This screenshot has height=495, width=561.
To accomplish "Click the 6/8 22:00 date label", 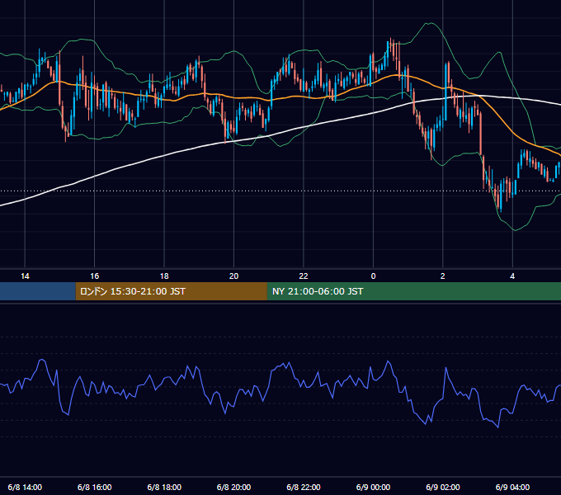I will [304, 487].
